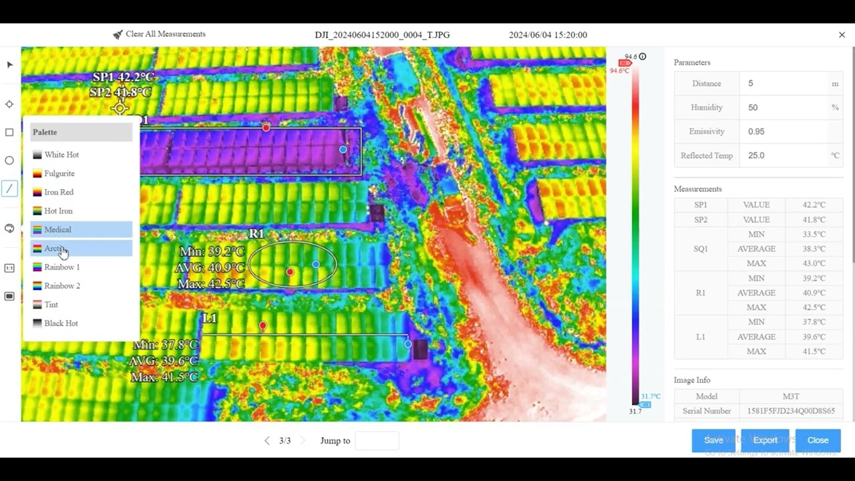This screenshot has height=481, width=855.
Task: Choose the Black Hot palette
Action: (x=81, y=323)
